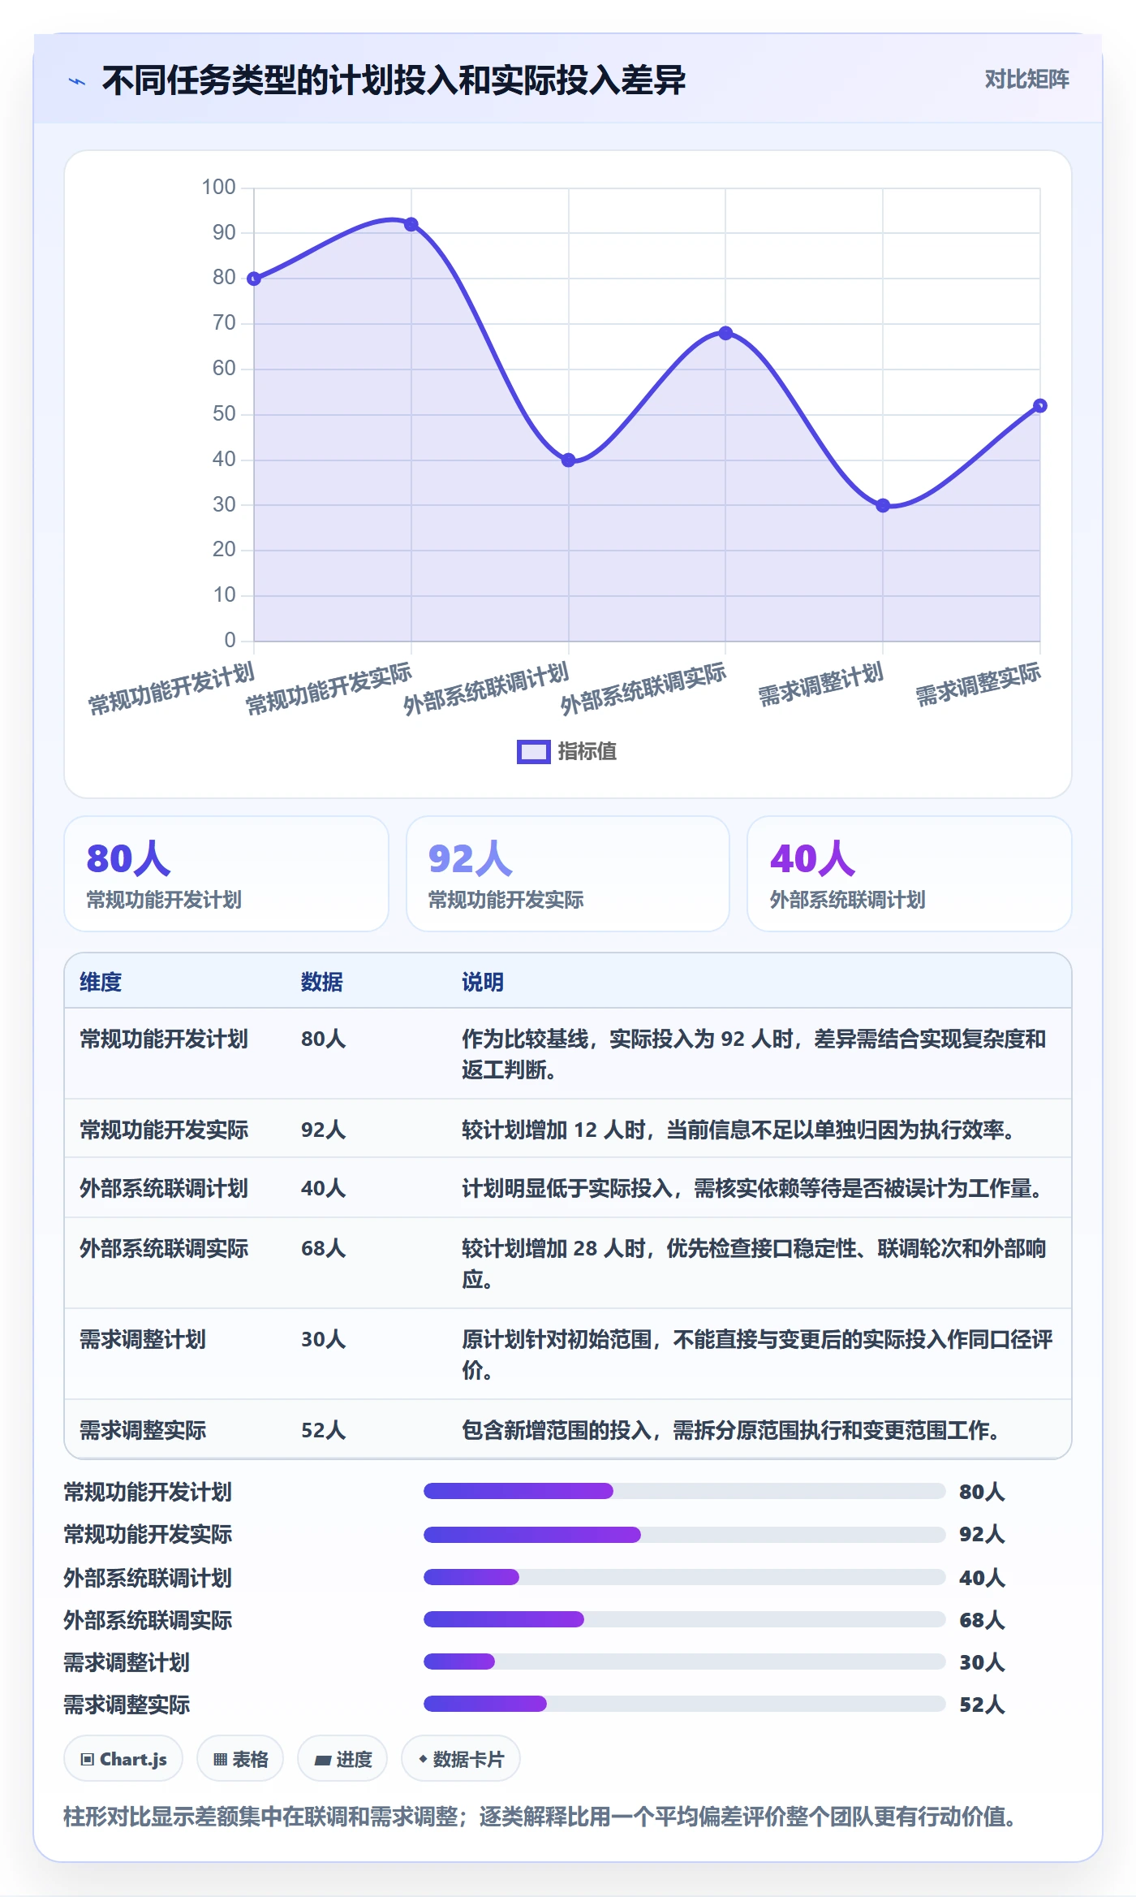Click the 80人 summary card
1136x1897 pixels.
coord(226,874)
